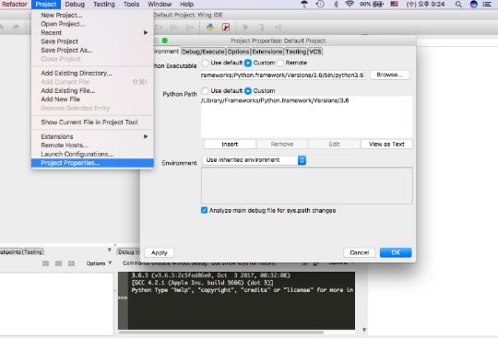This screenshot has width=498, height=338.
Task: Open the Project menu
Action: [46, 5]
